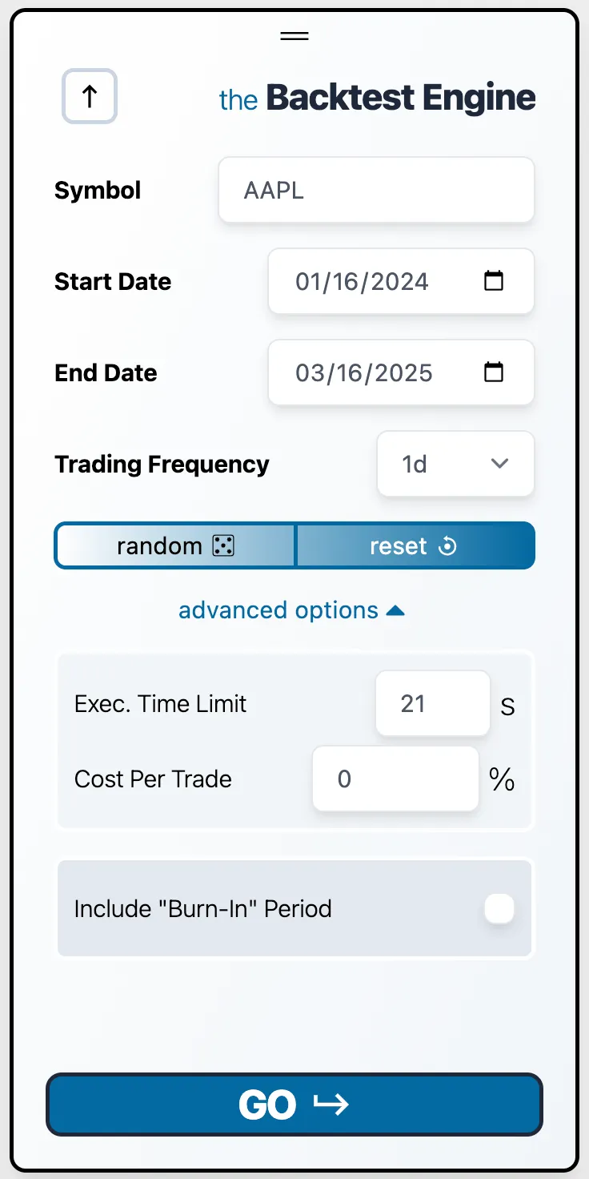Open the Start Date calendar picker icon
Viewport: 589px width, 1179px height.
495,281
